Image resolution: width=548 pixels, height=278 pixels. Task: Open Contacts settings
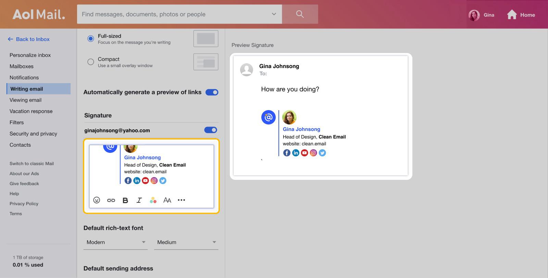click(20, 145)
